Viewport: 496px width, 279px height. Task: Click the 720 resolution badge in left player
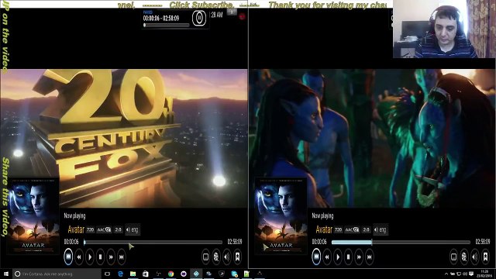point(91,229)
